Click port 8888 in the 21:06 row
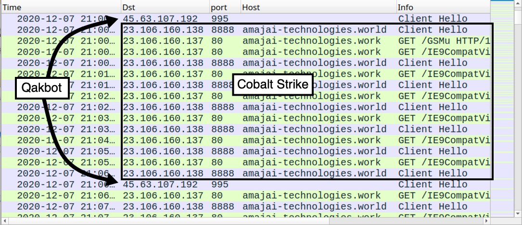Image resolution: width=522 pixels, height=225 pixels. tap(222, 174)
